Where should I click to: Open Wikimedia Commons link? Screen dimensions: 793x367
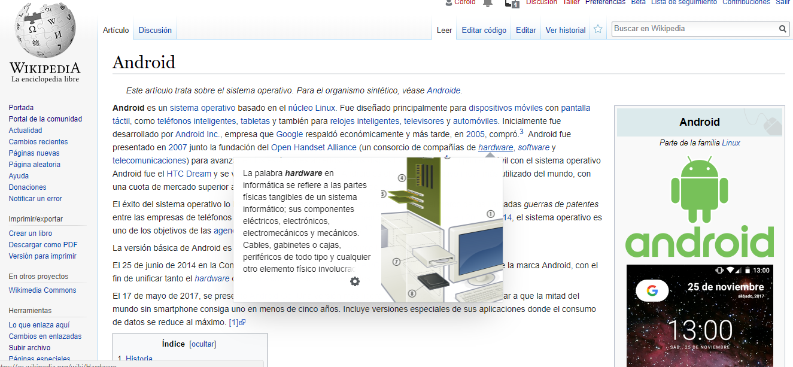point(42,290)
